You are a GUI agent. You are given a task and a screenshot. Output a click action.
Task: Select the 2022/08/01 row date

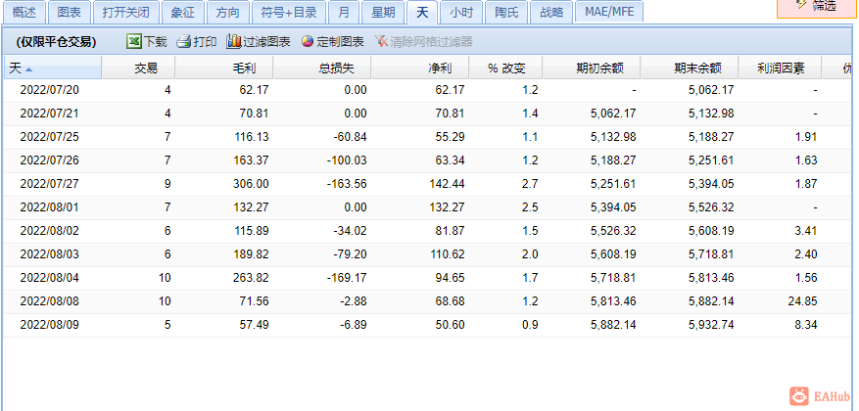pos(49,207)
